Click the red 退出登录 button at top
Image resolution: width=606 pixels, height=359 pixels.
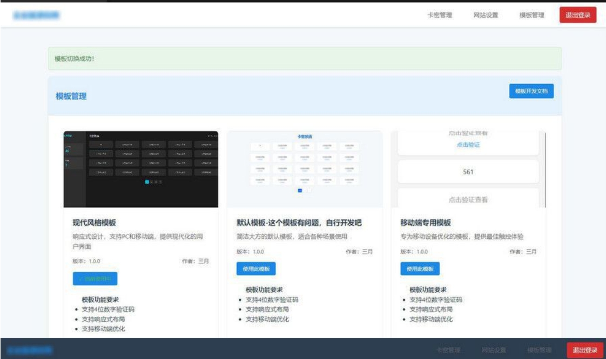tap(577, 15)
